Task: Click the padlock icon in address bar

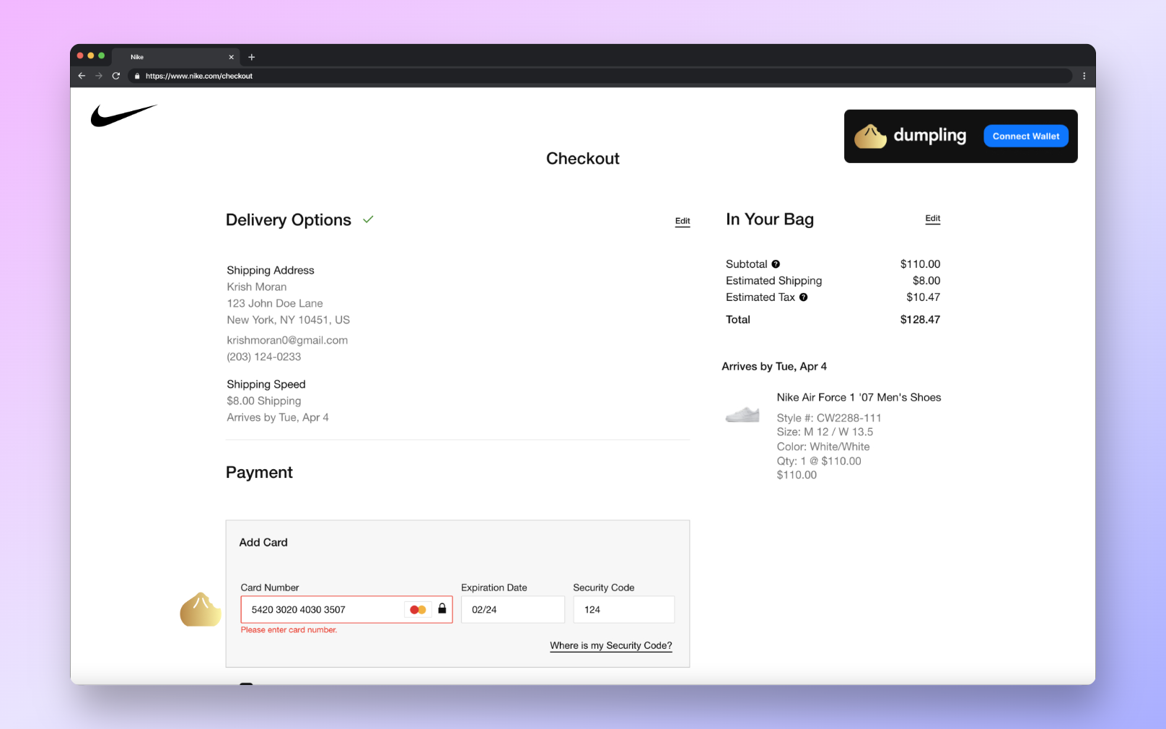Action: pyautogui.click(x=137, y=76)
